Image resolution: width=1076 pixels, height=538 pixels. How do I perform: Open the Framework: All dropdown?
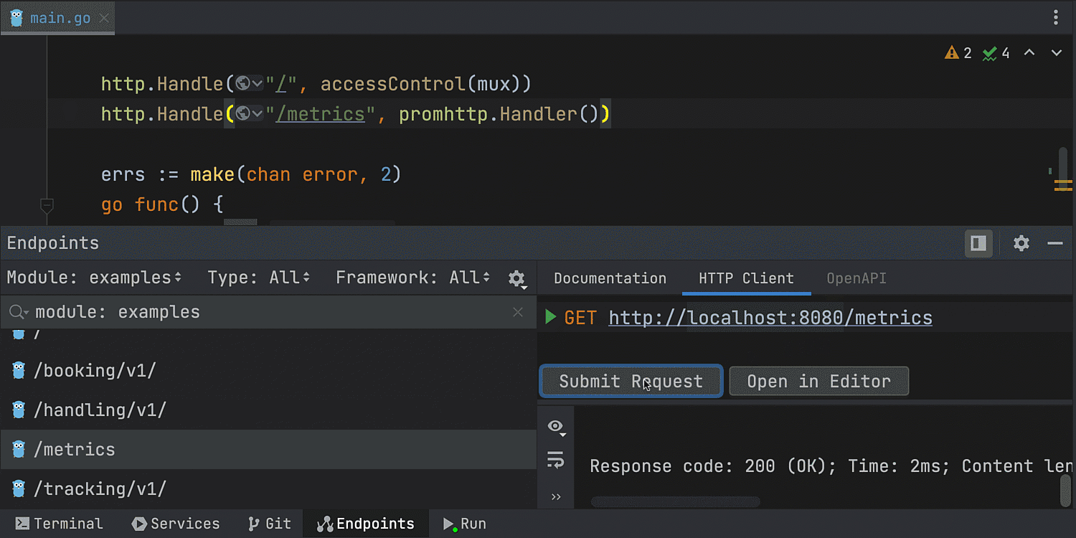pyautogui.click(x=412, y=278)
